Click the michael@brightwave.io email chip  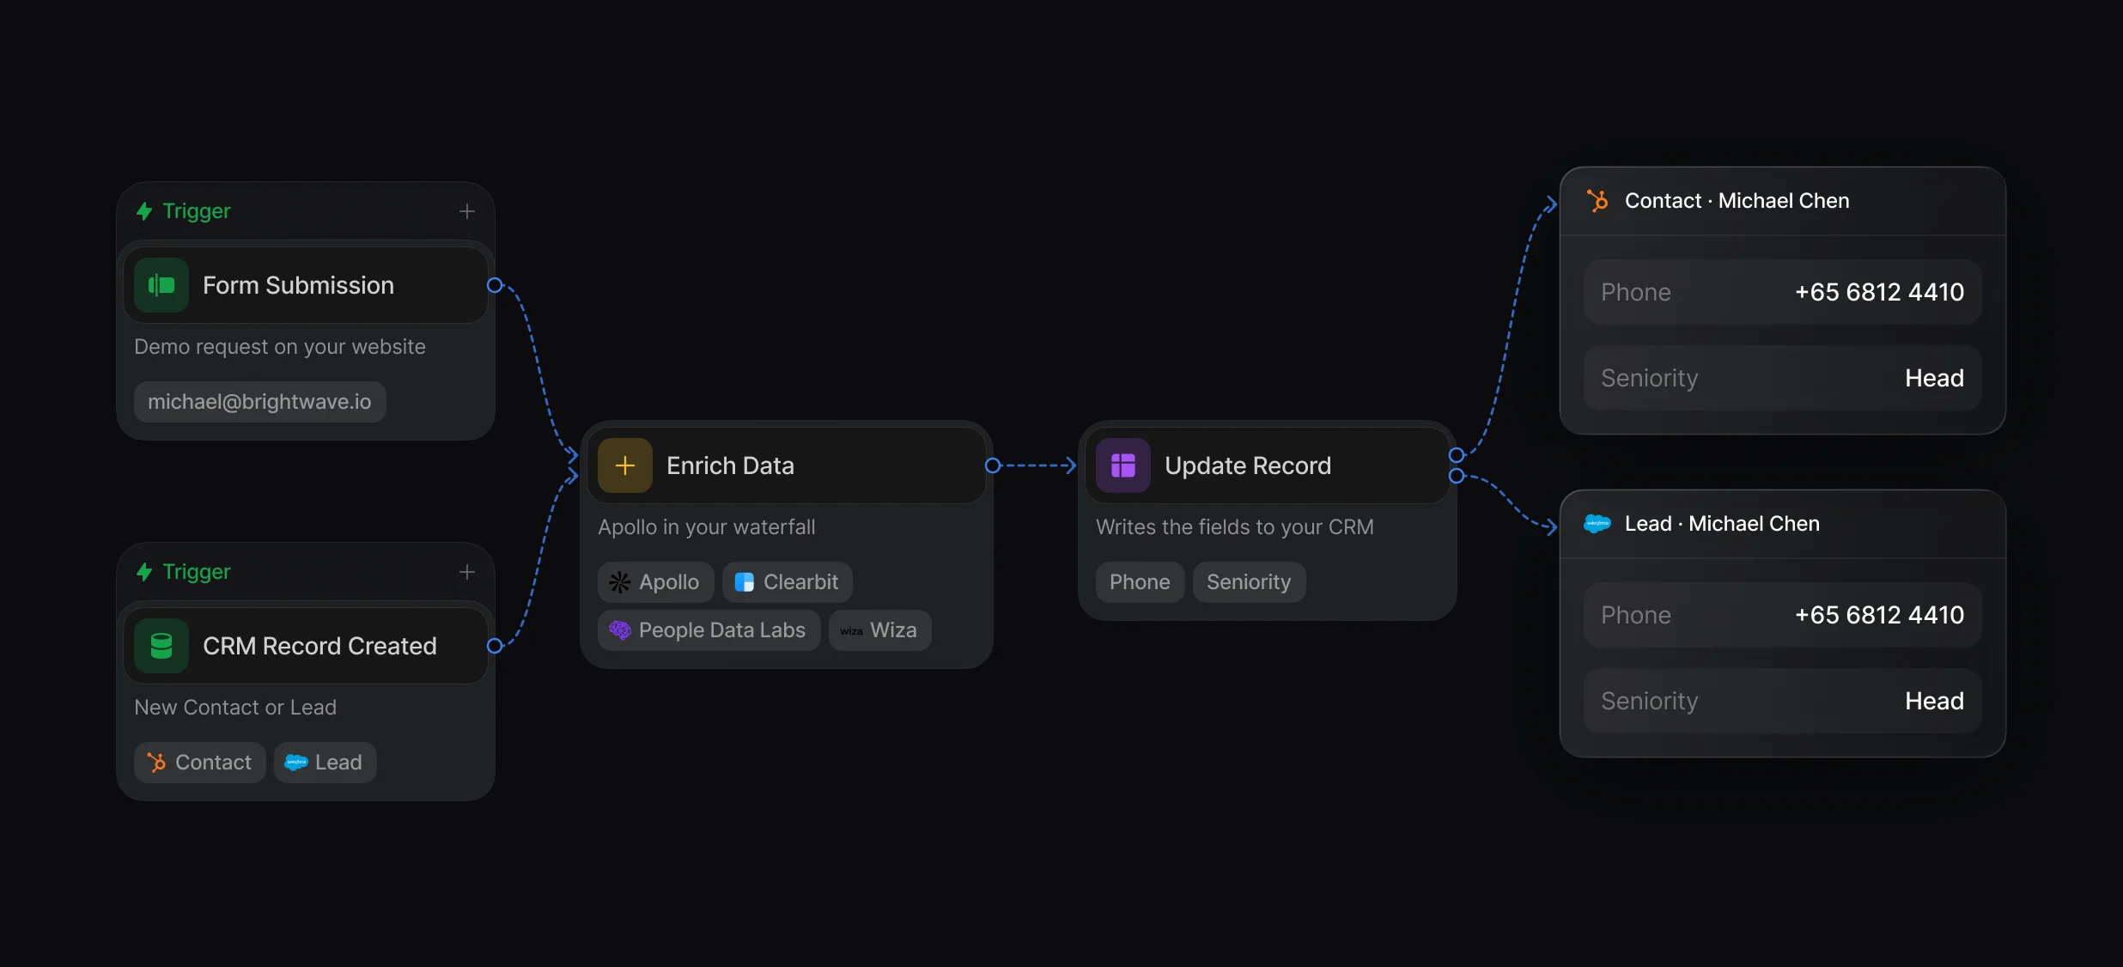259,402
